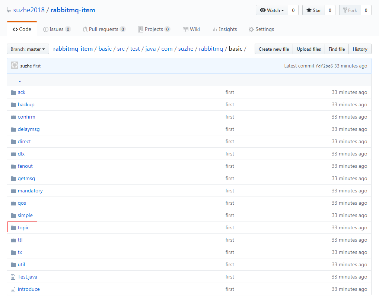379x308 pixels.
Task: Click the mandatory folder icon
Action: point(13,191)
